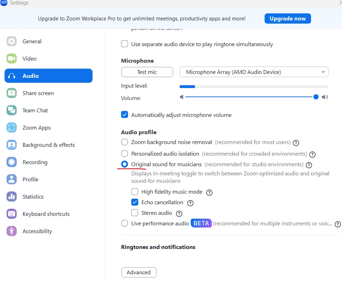Enable High fidelity music mode

tap(135, 192)
